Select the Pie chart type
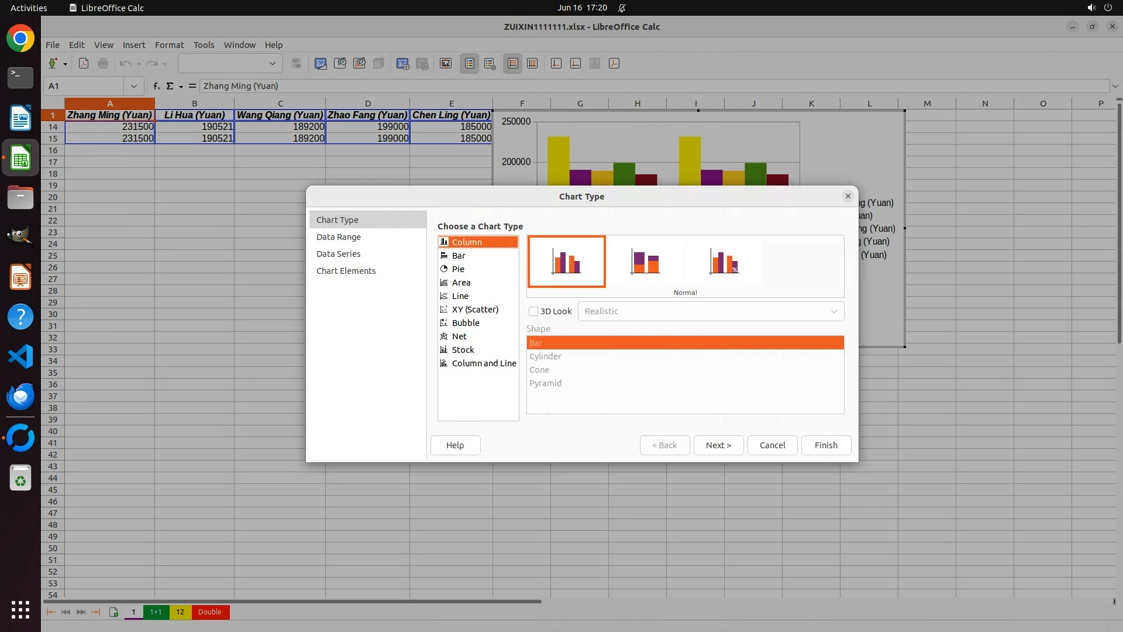 click(x=458, y=269)
